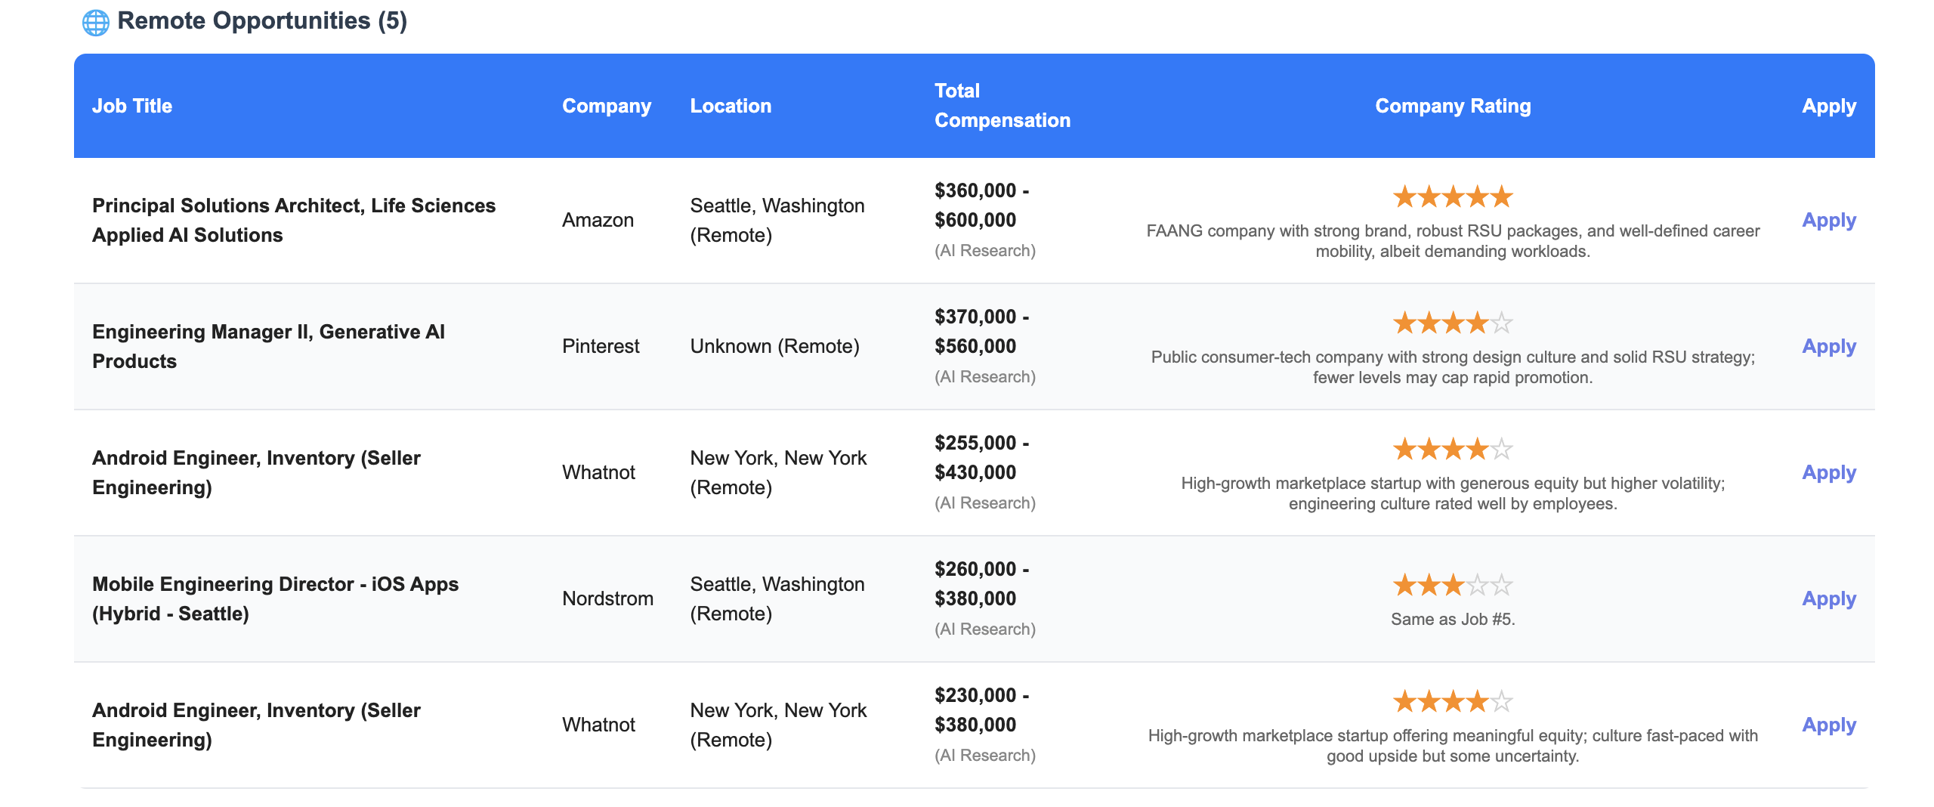
Task: Click the (AI Research) label under Amazon's compensation
Action: [985, 251]
